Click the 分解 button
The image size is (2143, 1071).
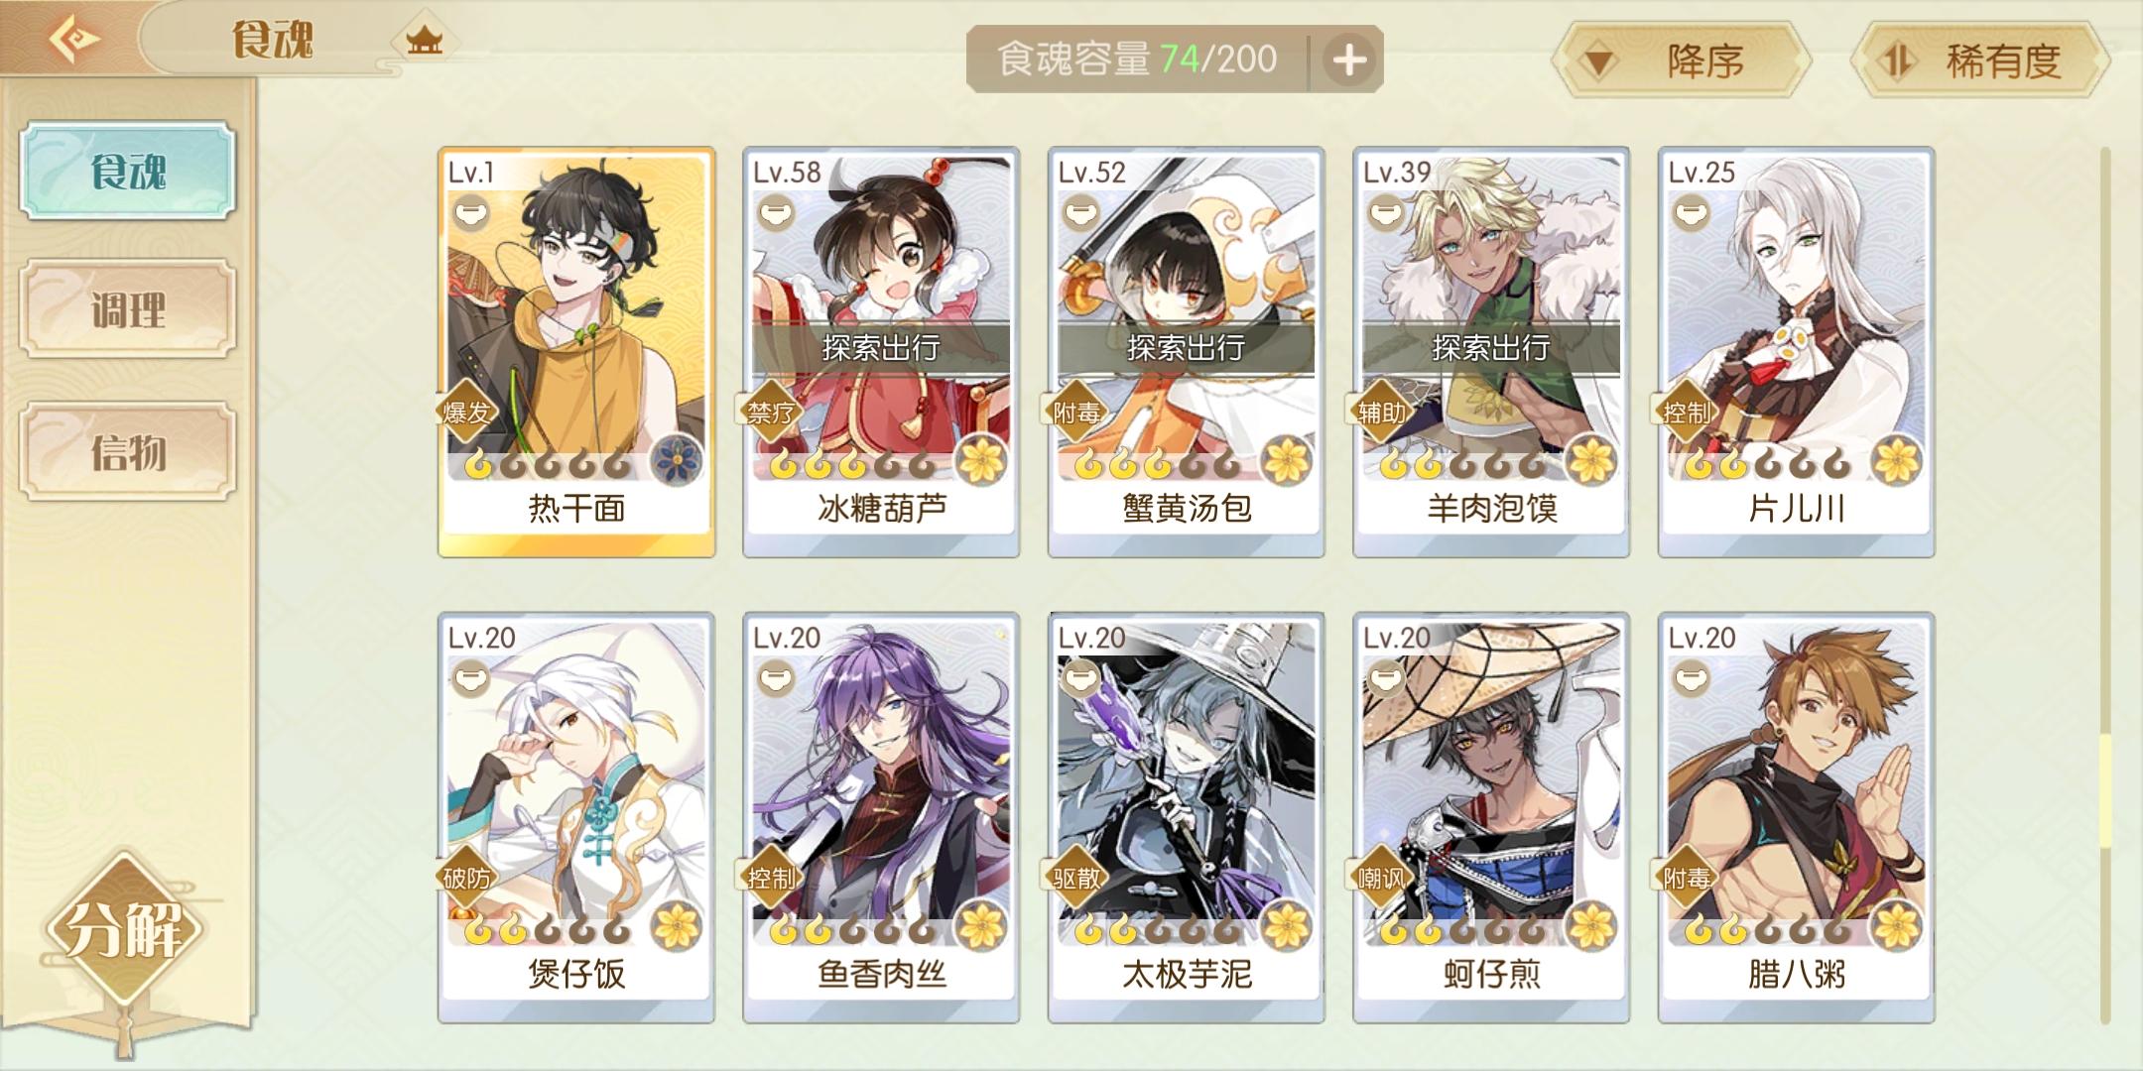(x=123, y=930)
